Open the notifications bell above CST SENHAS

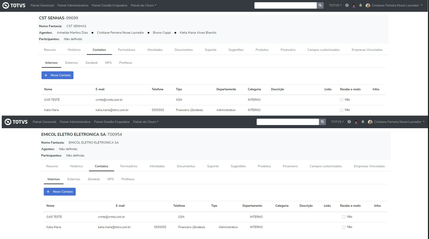pos(361,5)
